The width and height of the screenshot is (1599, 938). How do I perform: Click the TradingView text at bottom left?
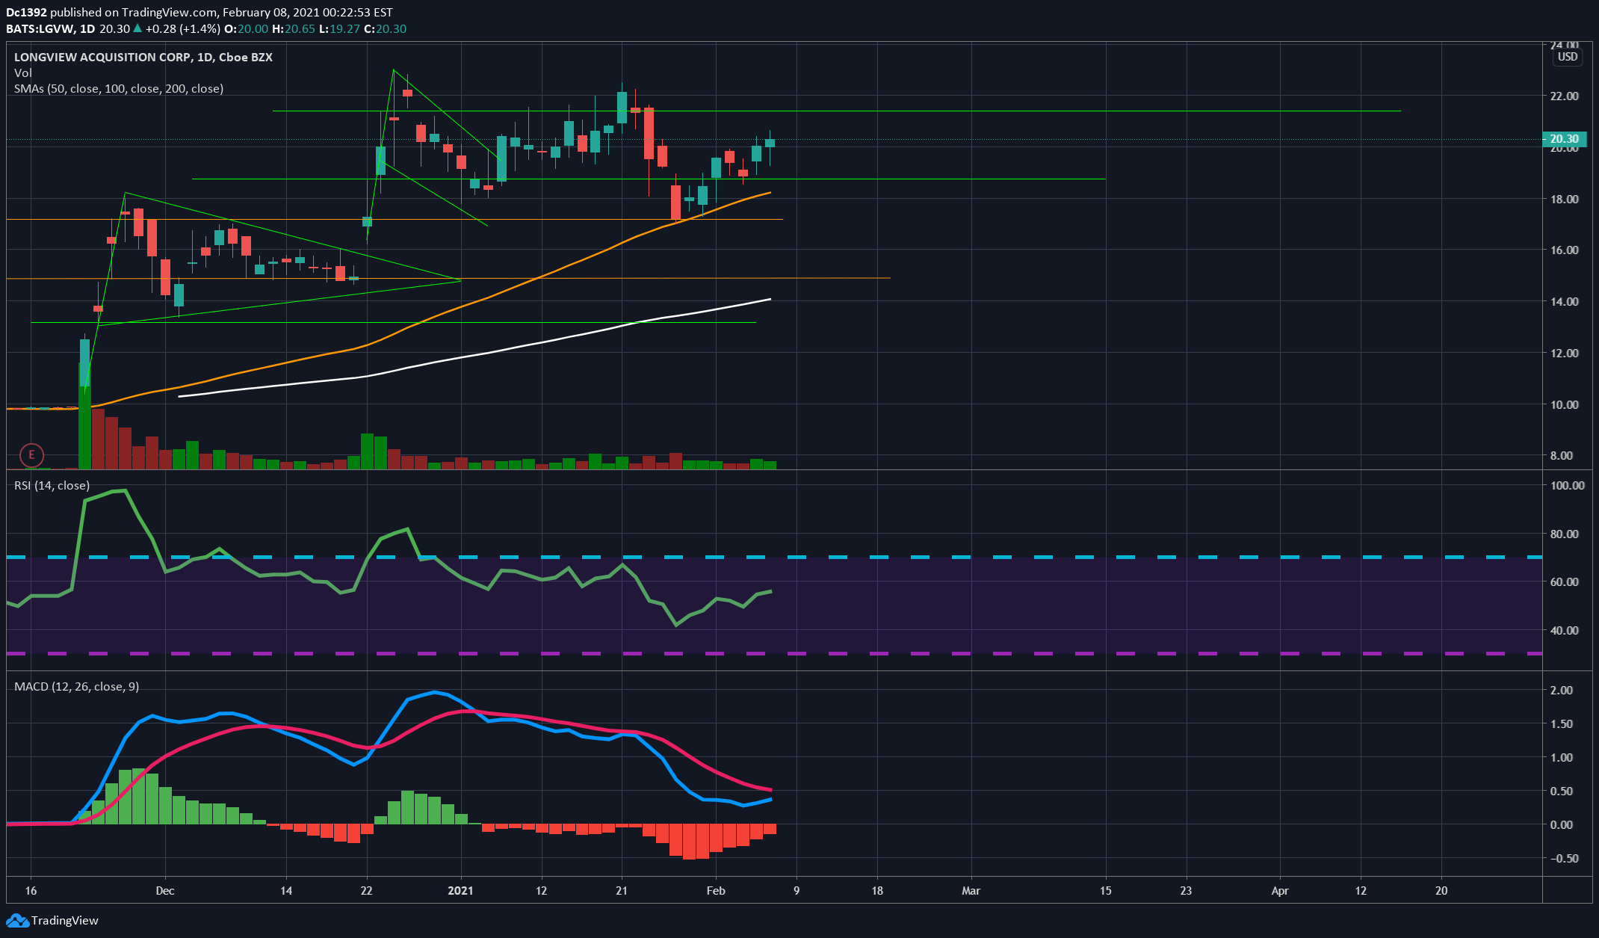[65, 920]
